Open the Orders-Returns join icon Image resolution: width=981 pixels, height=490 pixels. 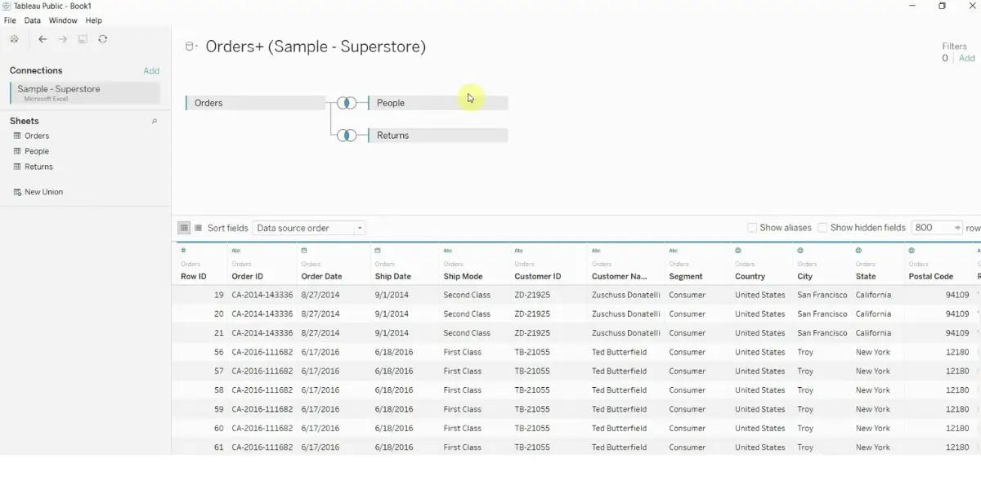[x=347, y=136]
